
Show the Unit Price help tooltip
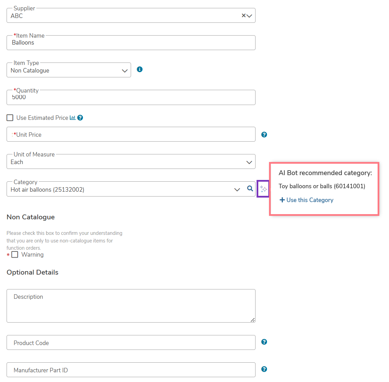pos(264,134)
